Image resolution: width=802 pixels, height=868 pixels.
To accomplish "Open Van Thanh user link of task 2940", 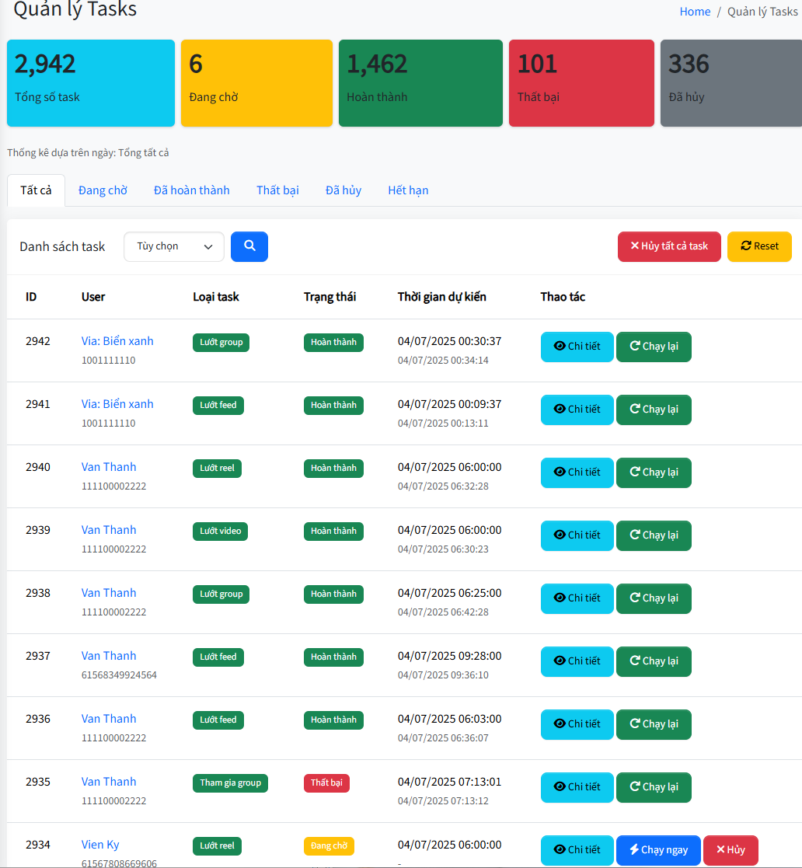I will [x=109, y=467].
